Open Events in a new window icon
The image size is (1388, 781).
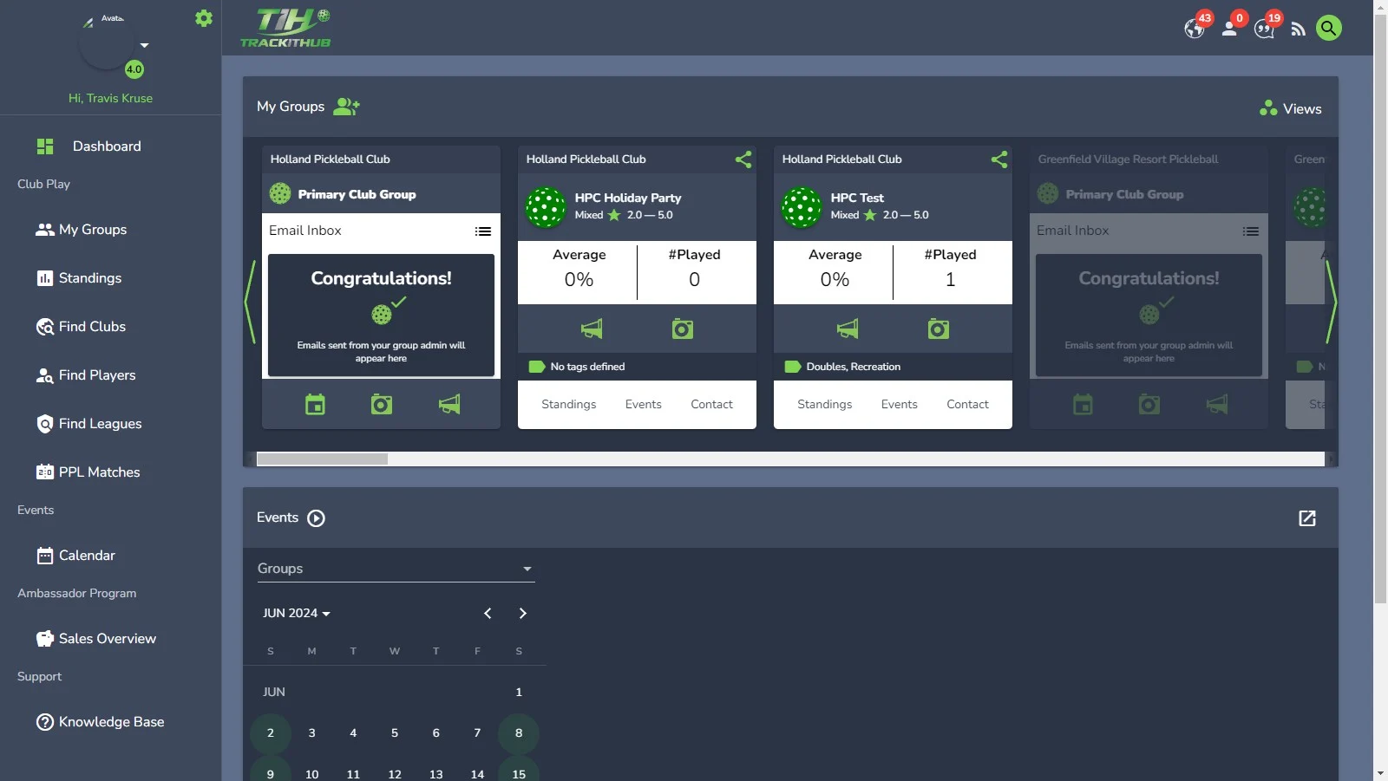(x=1307, y=518)
